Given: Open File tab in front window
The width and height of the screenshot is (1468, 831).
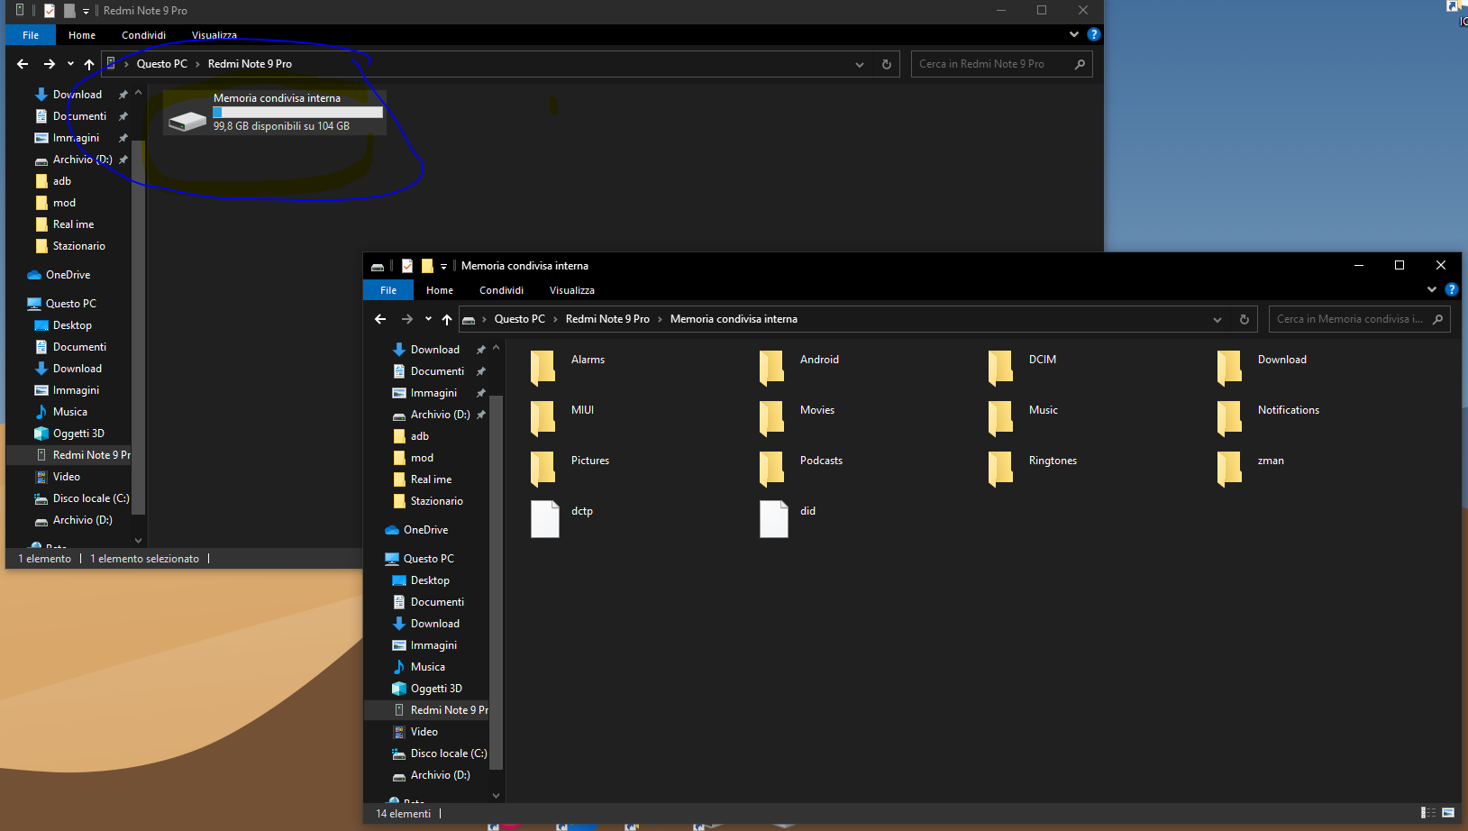Looking at the screenshot, I should coord(388,290).
